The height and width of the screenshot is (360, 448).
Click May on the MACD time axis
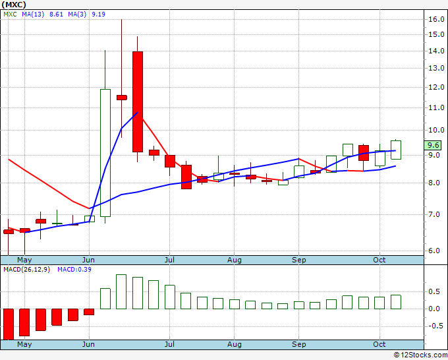[24, 344]
